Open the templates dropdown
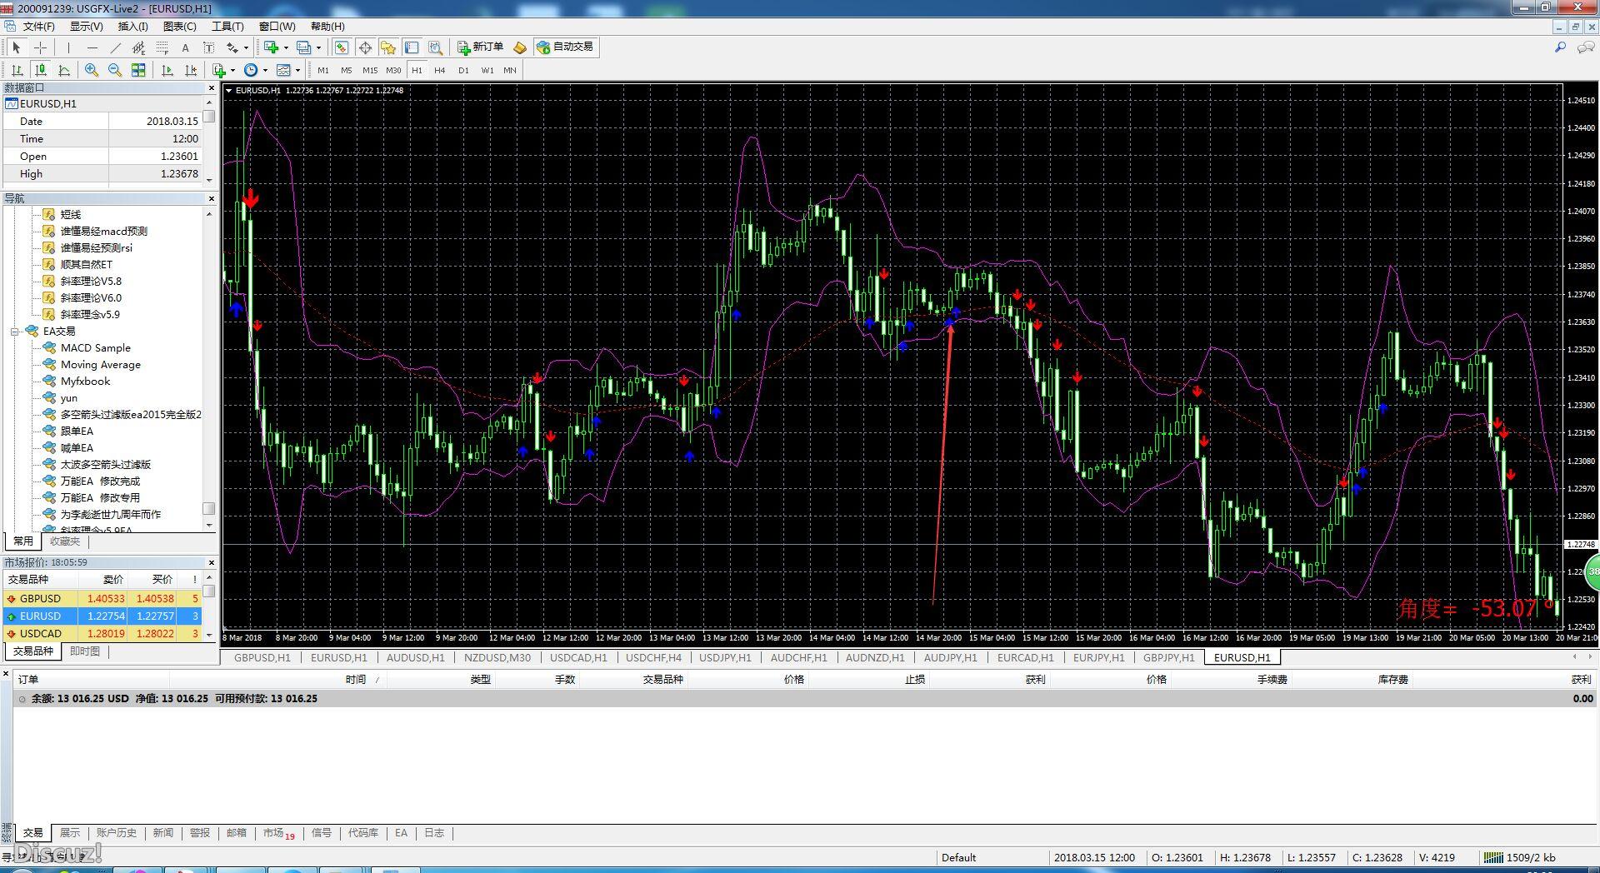The height and width of the screenshot is (873, 1600). point(297,70)
